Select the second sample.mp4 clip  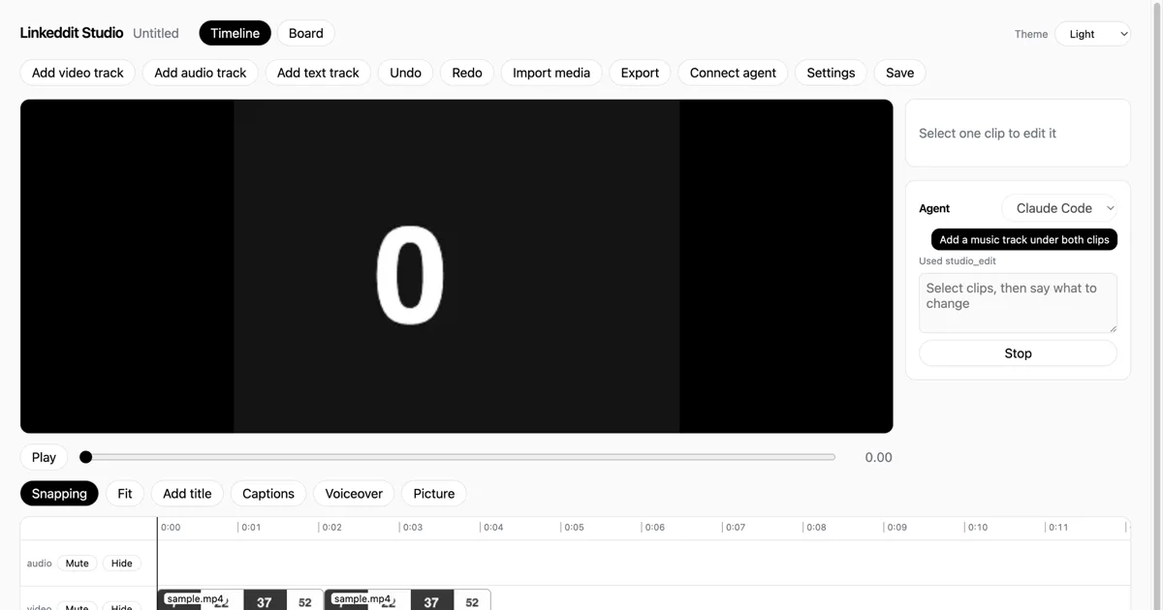tap(407, 600)
